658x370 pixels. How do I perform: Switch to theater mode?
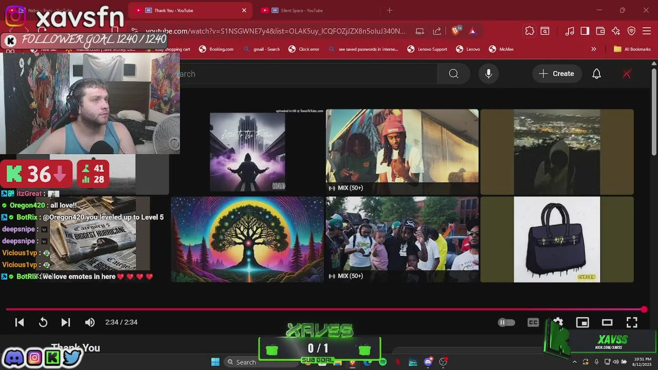(607, 322)
